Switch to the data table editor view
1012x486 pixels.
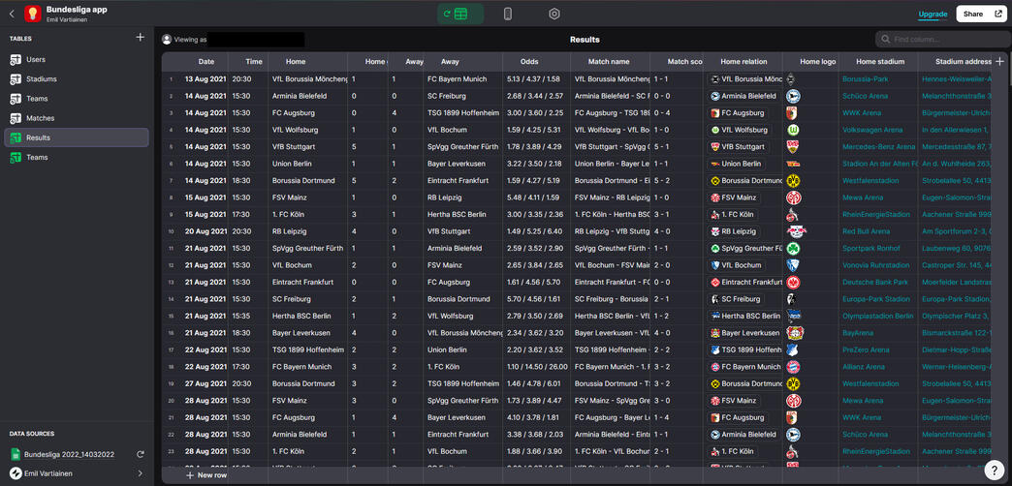coord(460,14)
